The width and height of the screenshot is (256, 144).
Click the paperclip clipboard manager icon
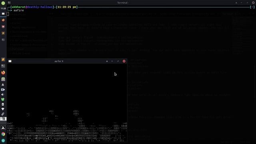pyautogui.click(x=3, y=114)
